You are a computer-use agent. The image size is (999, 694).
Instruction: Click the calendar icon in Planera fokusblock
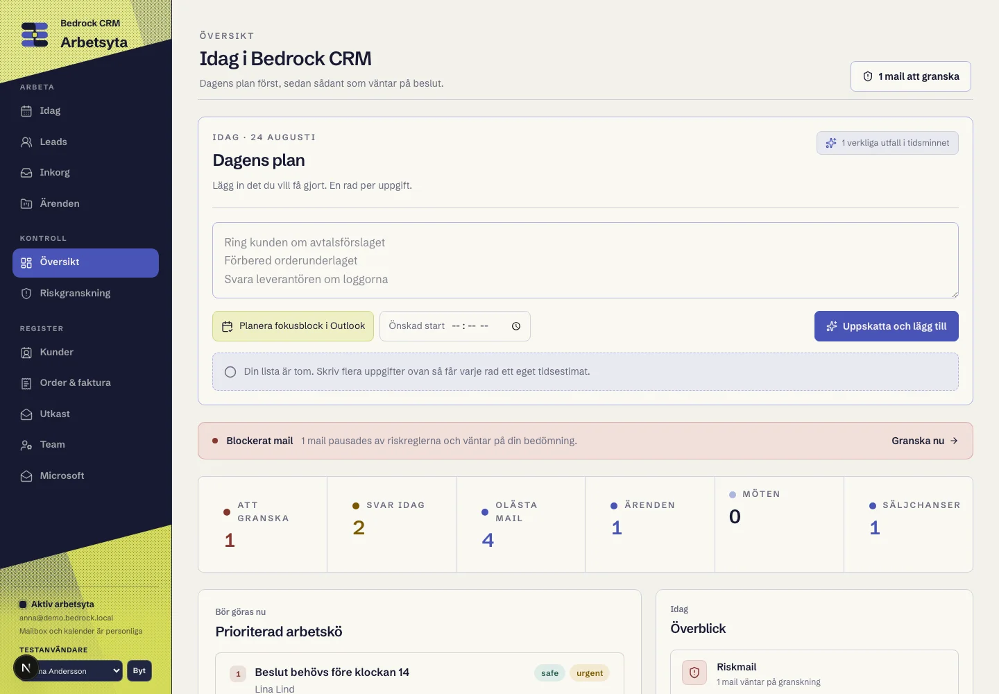point(227,326)
